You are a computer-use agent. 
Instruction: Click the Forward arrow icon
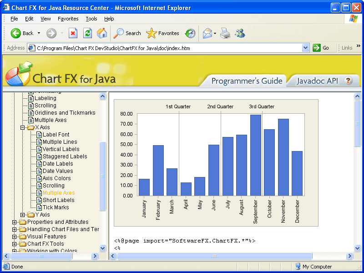tap(51, 33)
